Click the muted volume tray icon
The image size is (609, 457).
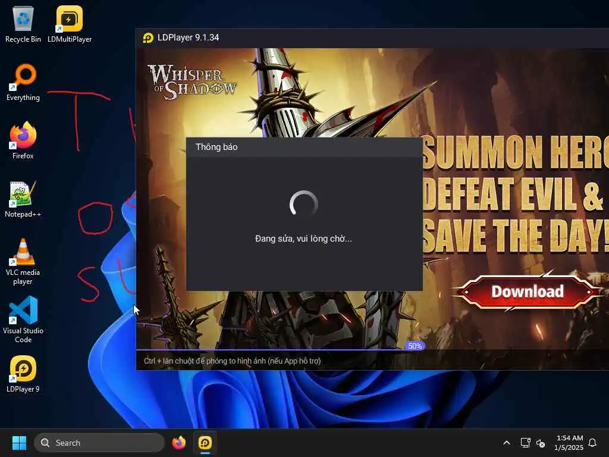pos(540,443)
